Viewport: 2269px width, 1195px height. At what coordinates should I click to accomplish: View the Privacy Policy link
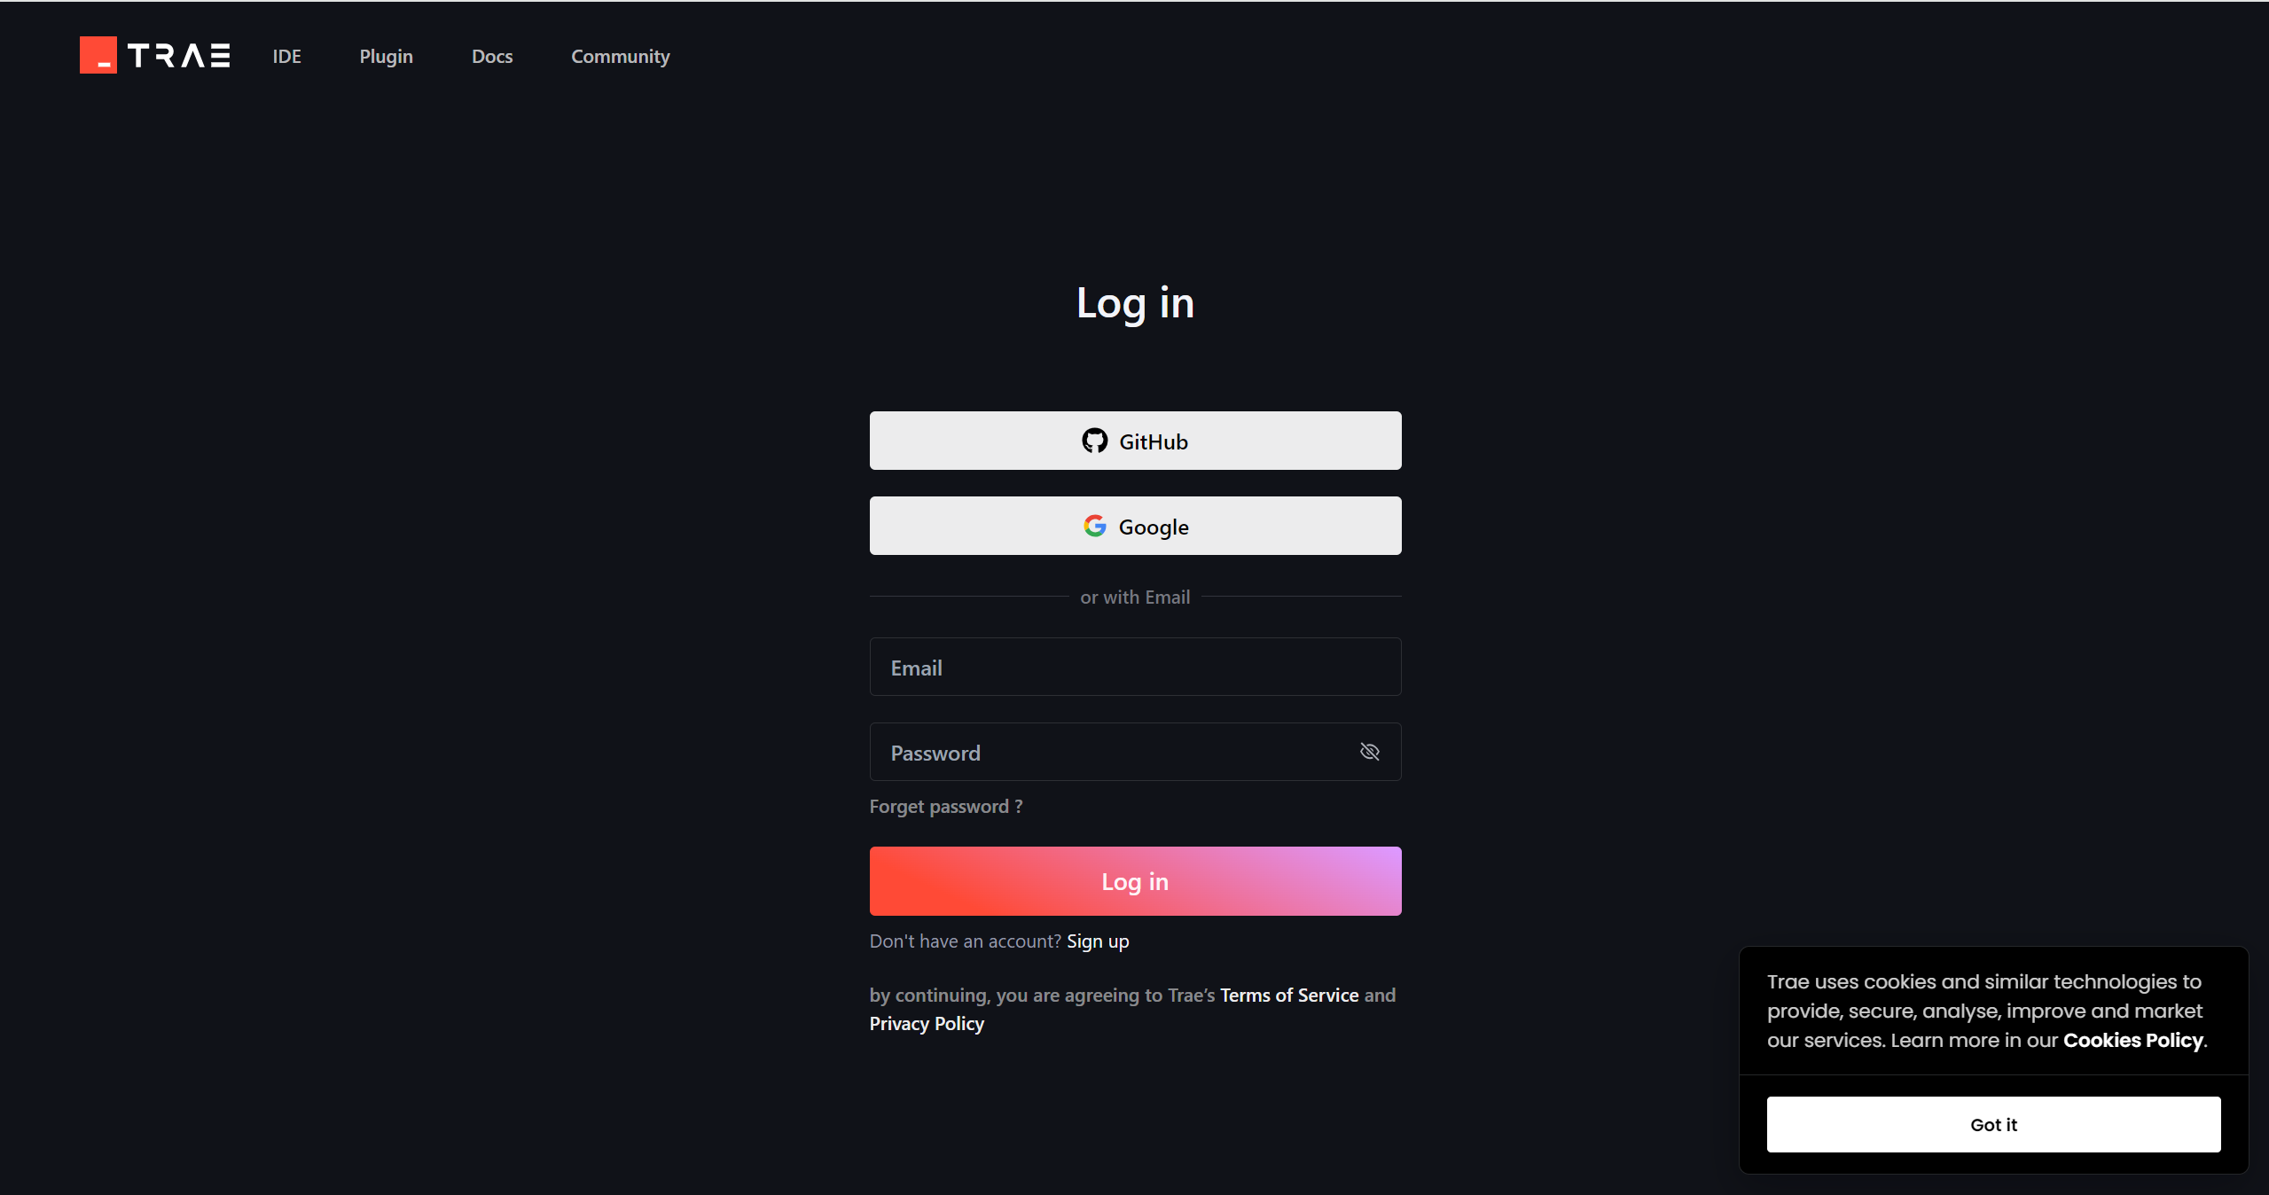coord(927,1024)
